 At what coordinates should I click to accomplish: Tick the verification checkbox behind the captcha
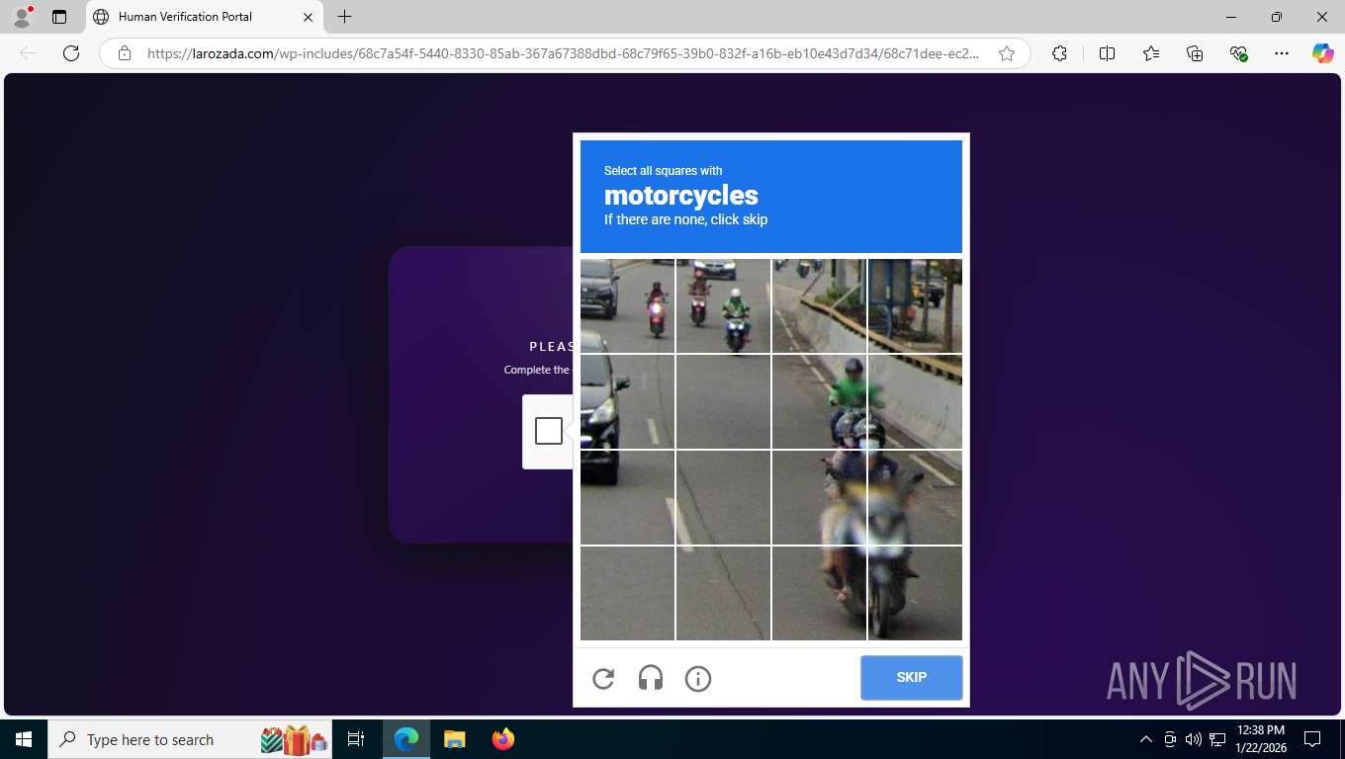pos(549,431)
